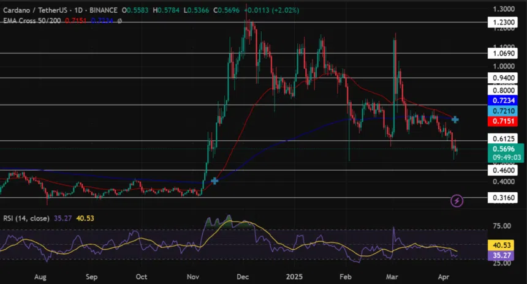The image size is (527, 284).
Task: Click the Nov label on time axis
Action: [x=193, y=277]
